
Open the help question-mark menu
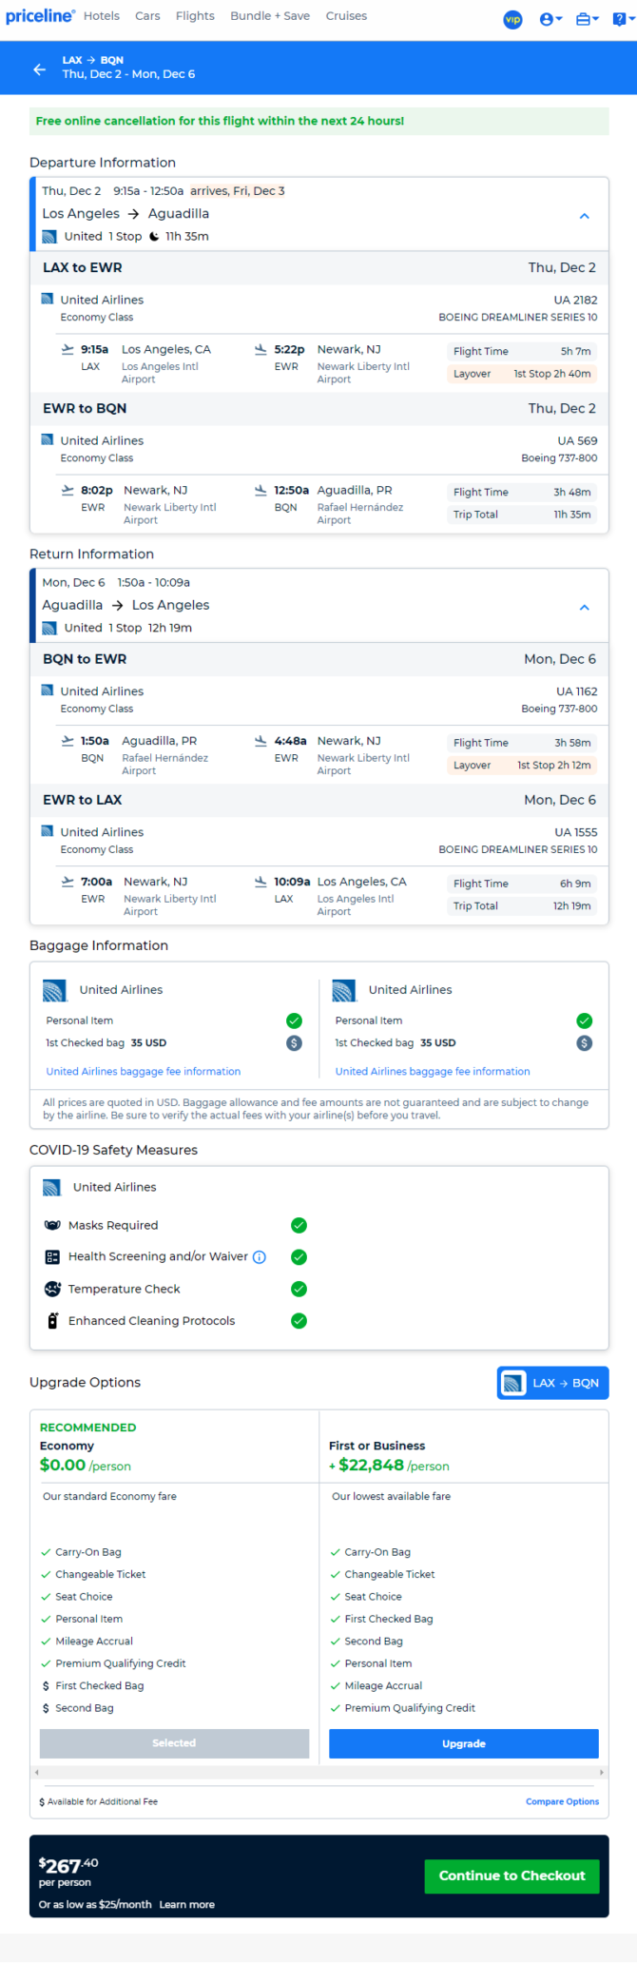(x=622, y=19)
